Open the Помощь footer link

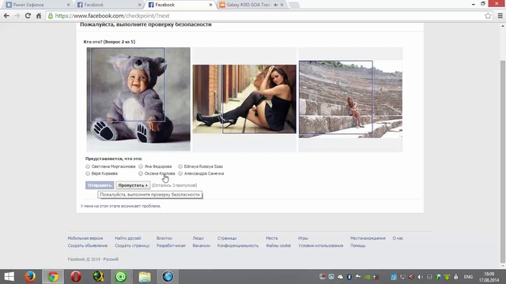pos(357,245)
